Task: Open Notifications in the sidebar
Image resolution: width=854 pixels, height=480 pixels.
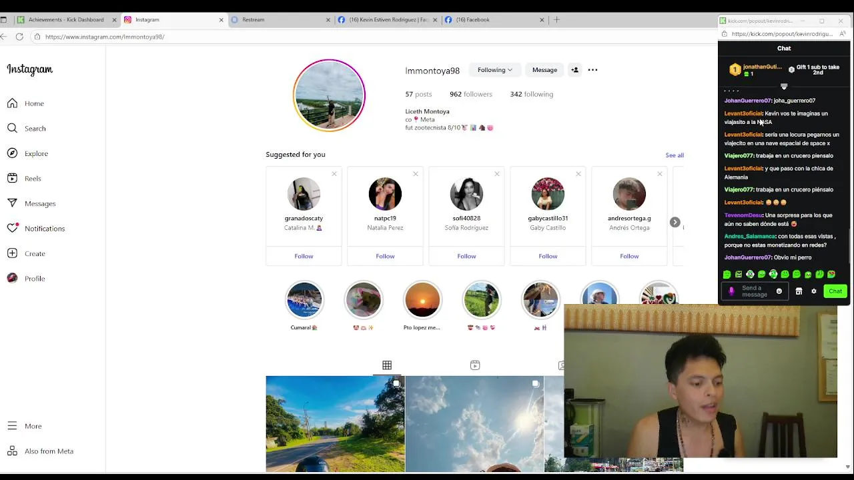Action: pos(36,229)
